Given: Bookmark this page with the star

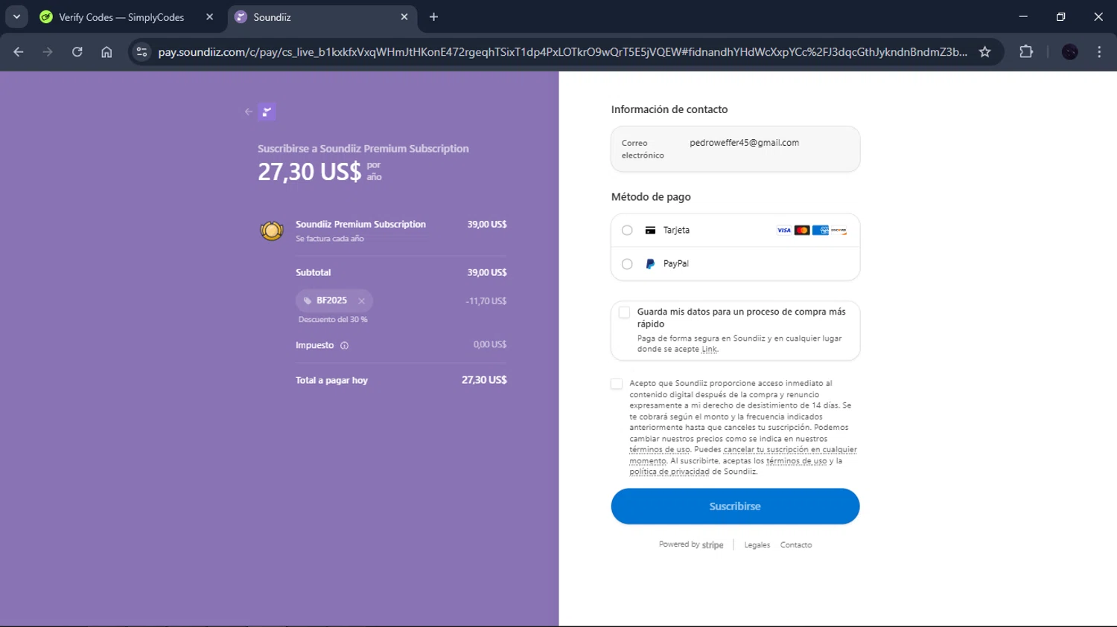Looking at the screenshot, I should coord(985,52).
